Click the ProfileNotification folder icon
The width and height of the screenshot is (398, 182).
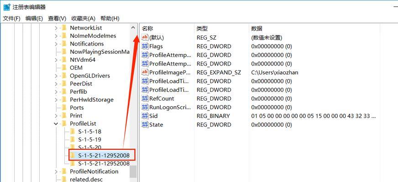coord(64,172)
